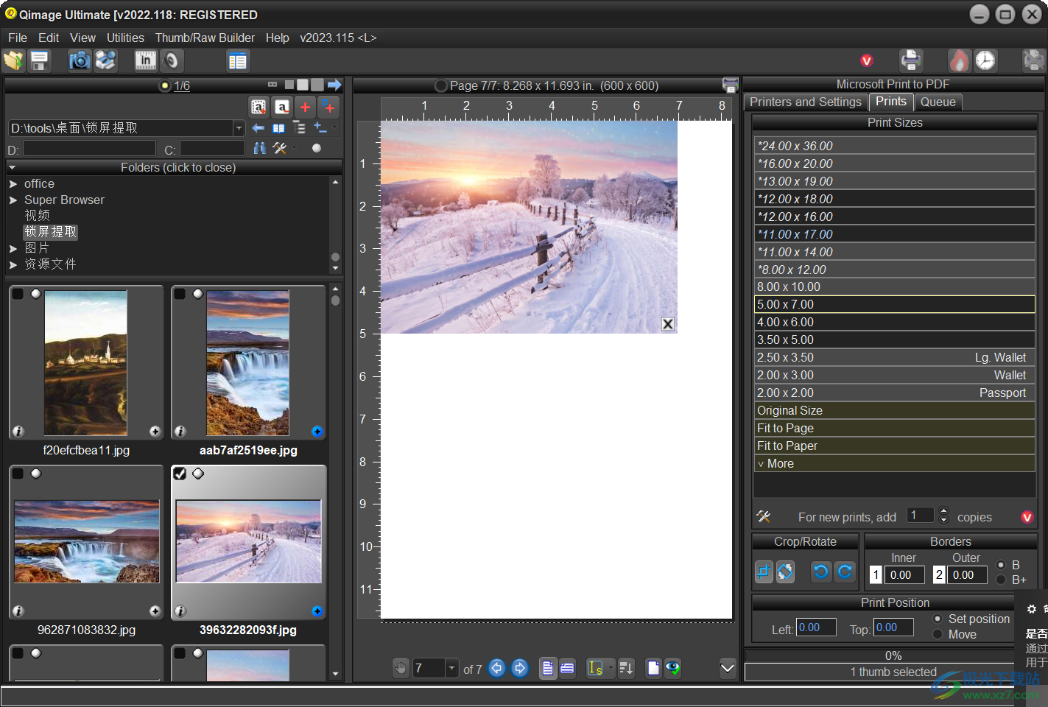Expand 'More' print sizes

coord(894,463)
